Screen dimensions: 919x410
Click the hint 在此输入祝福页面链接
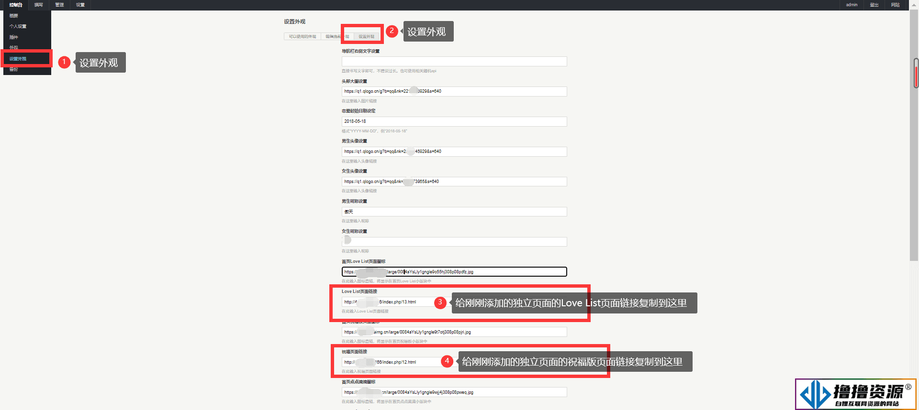pyautogui.click(x=361, y=371)
